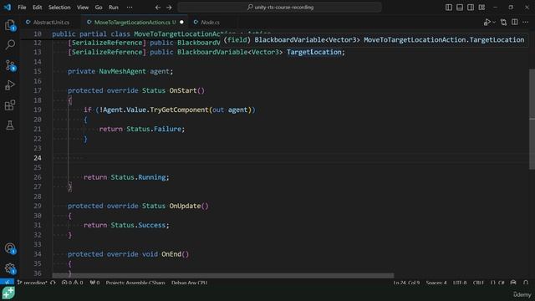Click the git branch recording status item

(32, 283)
